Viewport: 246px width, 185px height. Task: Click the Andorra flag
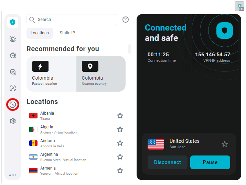tap(33, 143)
